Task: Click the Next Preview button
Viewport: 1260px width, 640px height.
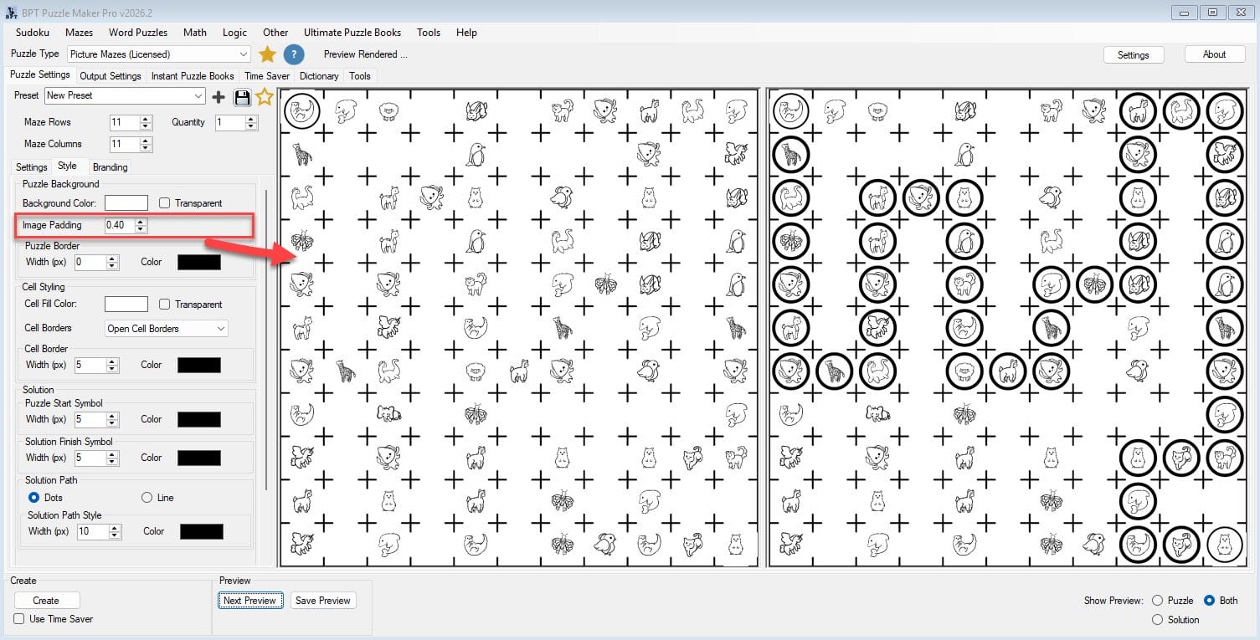Action: (x=249, y=601)
